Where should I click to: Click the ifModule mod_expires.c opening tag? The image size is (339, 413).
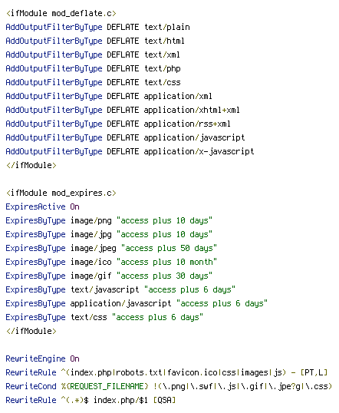[61, 193]
